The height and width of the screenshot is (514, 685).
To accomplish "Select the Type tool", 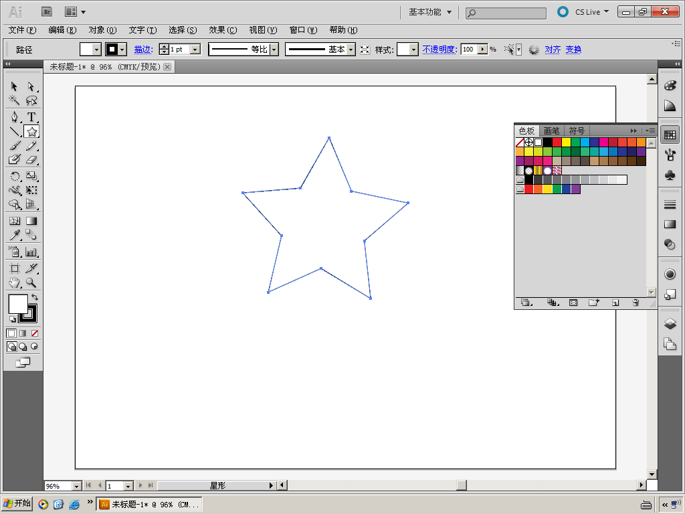I will pos(31,117).
